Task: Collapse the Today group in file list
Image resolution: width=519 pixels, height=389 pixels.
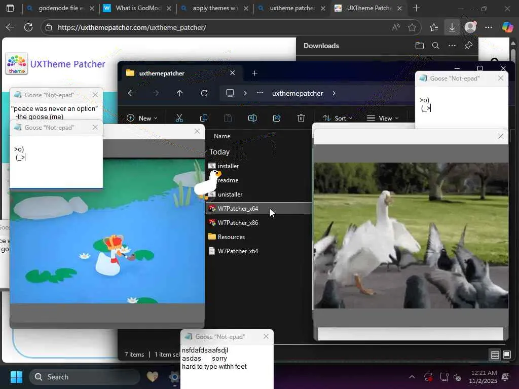Action: tap(219, 152)
